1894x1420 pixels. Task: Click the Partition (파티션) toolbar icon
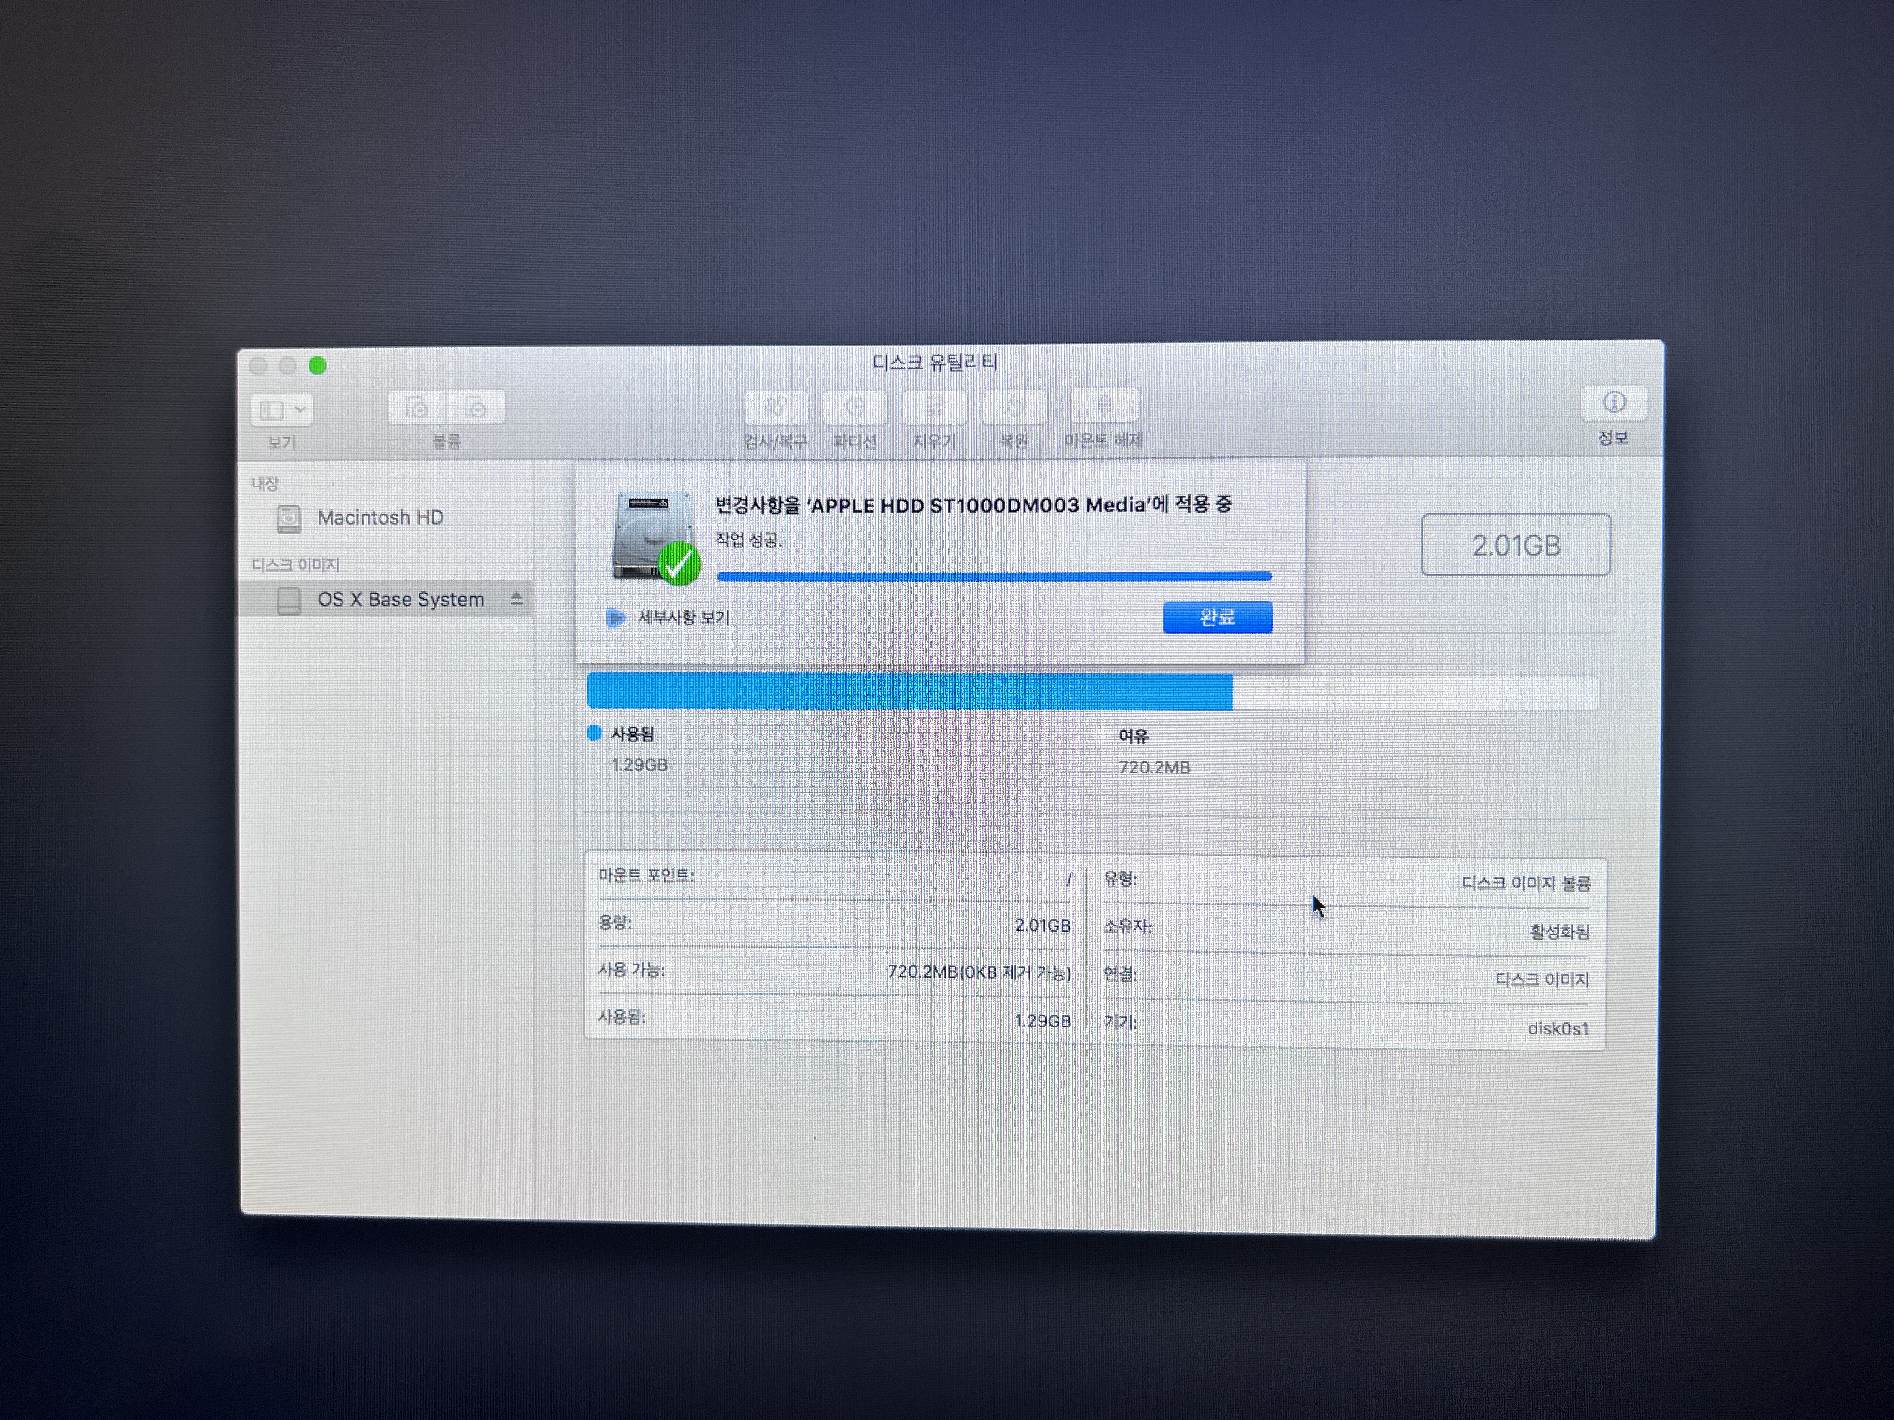(854, 408)
